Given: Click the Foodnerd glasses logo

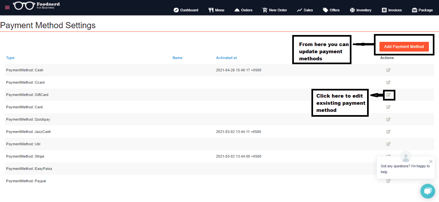Looking at the screenshot, I should point(24,6).
